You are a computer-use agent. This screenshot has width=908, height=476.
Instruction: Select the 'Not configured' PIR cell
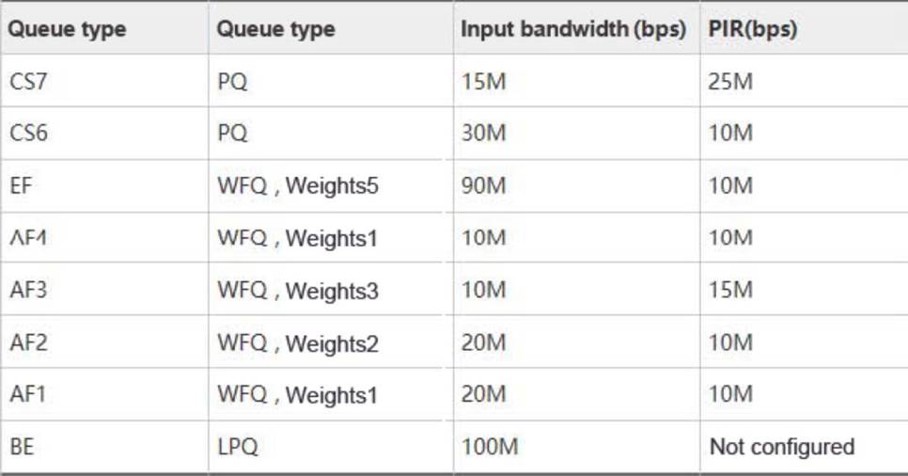[781, 447]
